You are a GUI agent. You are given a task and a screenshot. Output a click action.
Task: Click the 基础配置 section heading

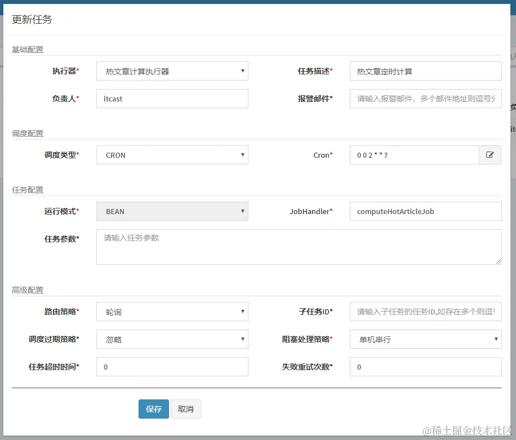point(28,50)
